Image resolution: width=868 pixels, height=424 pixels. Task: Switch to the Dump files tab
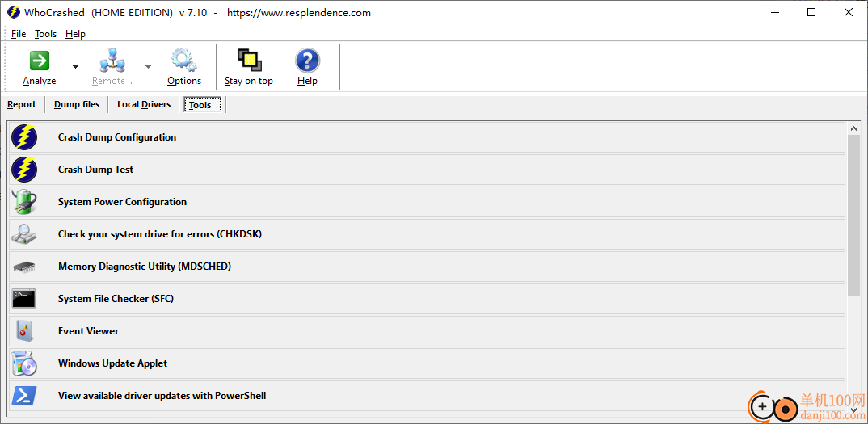(77, 104)
